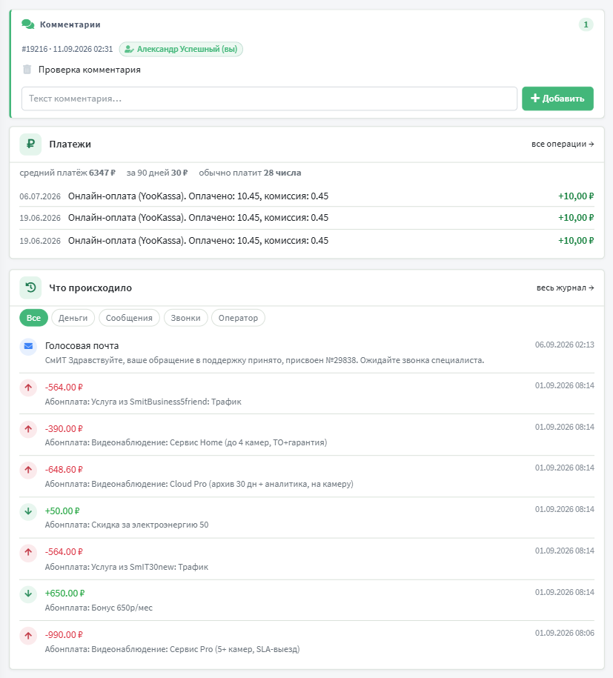Click the down arrow icon beside +650.00 ₽
This screenshot has height=678, width=613.
[28, 594]
